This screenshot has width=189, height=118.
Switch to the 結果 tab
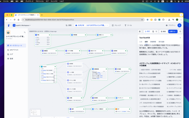[146, 42]
